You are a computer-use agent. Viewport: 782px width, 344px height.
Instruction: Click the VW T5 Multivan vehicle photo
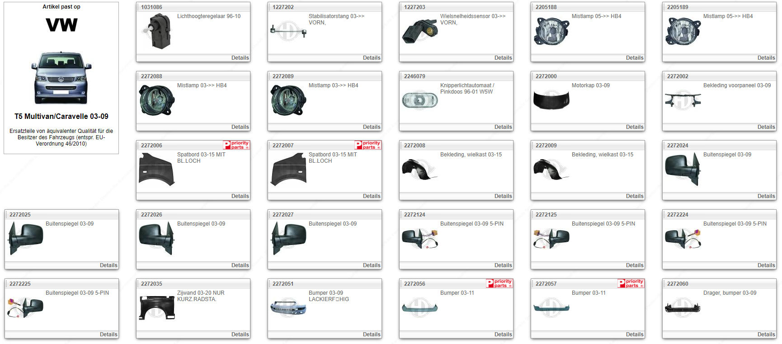pyautogui.click(x=61, y=78)
